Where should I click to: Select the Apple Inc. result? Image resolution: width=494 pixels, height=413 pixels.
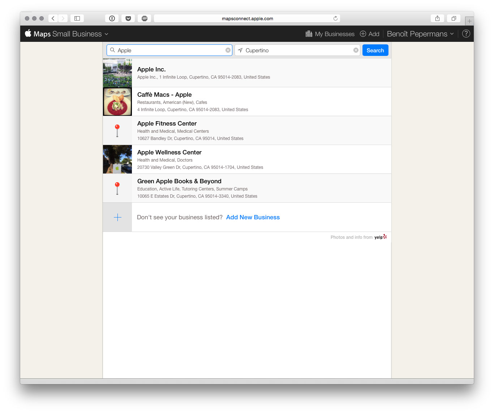point(247,73)
